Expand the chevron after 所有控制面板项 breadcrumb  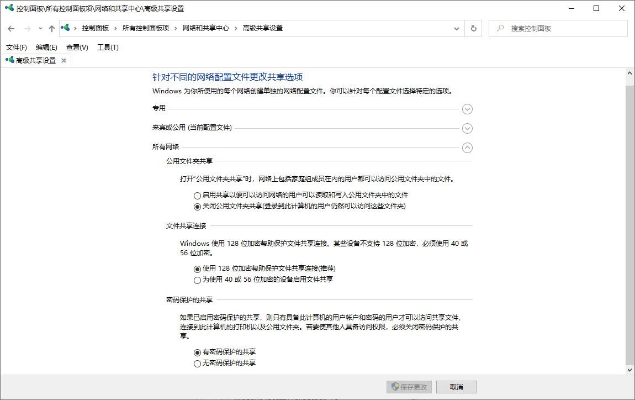[176, 28]
